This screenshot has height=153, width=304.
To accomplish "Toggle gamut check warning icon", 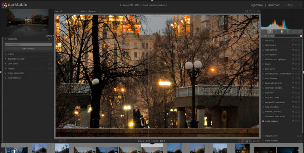I will (254, 141).
